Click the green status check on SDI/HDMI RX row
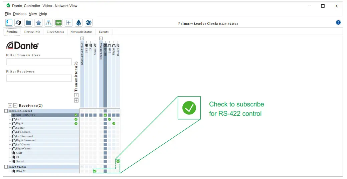The height and width of the screenshot is (179, 347). tap(76, 115)
